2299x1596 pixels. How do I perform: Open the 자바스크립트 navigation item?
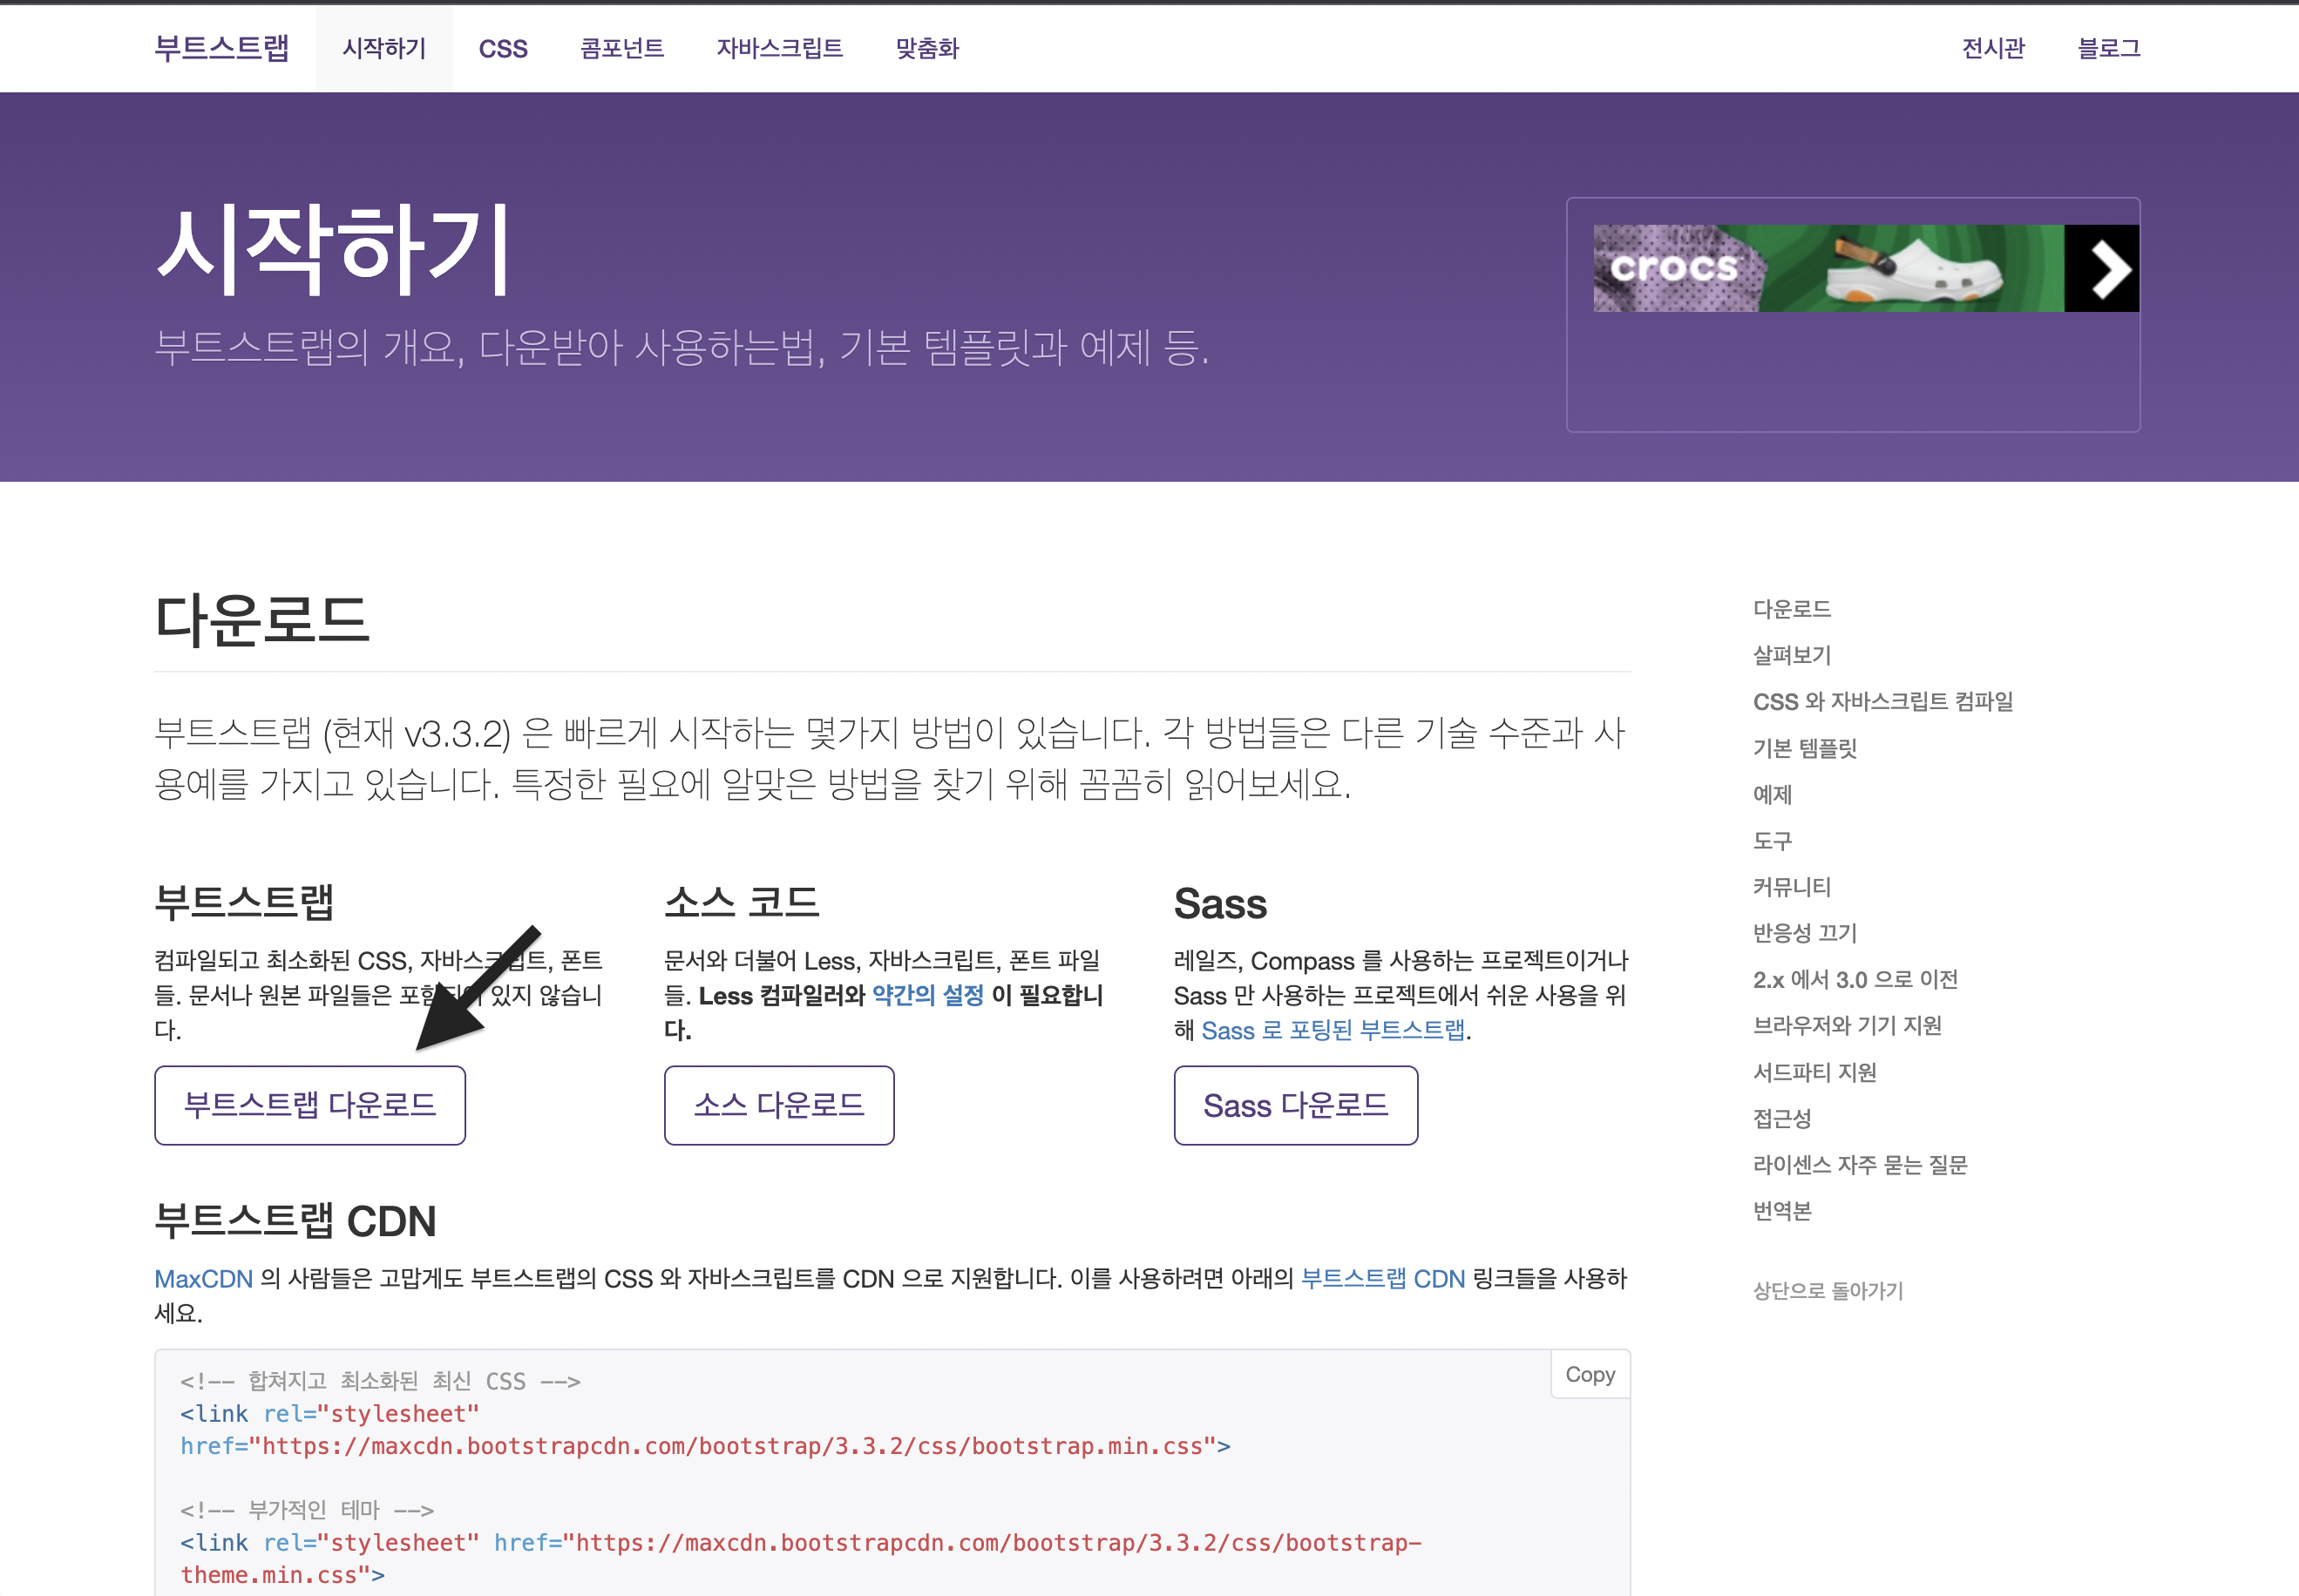[780, 48]
